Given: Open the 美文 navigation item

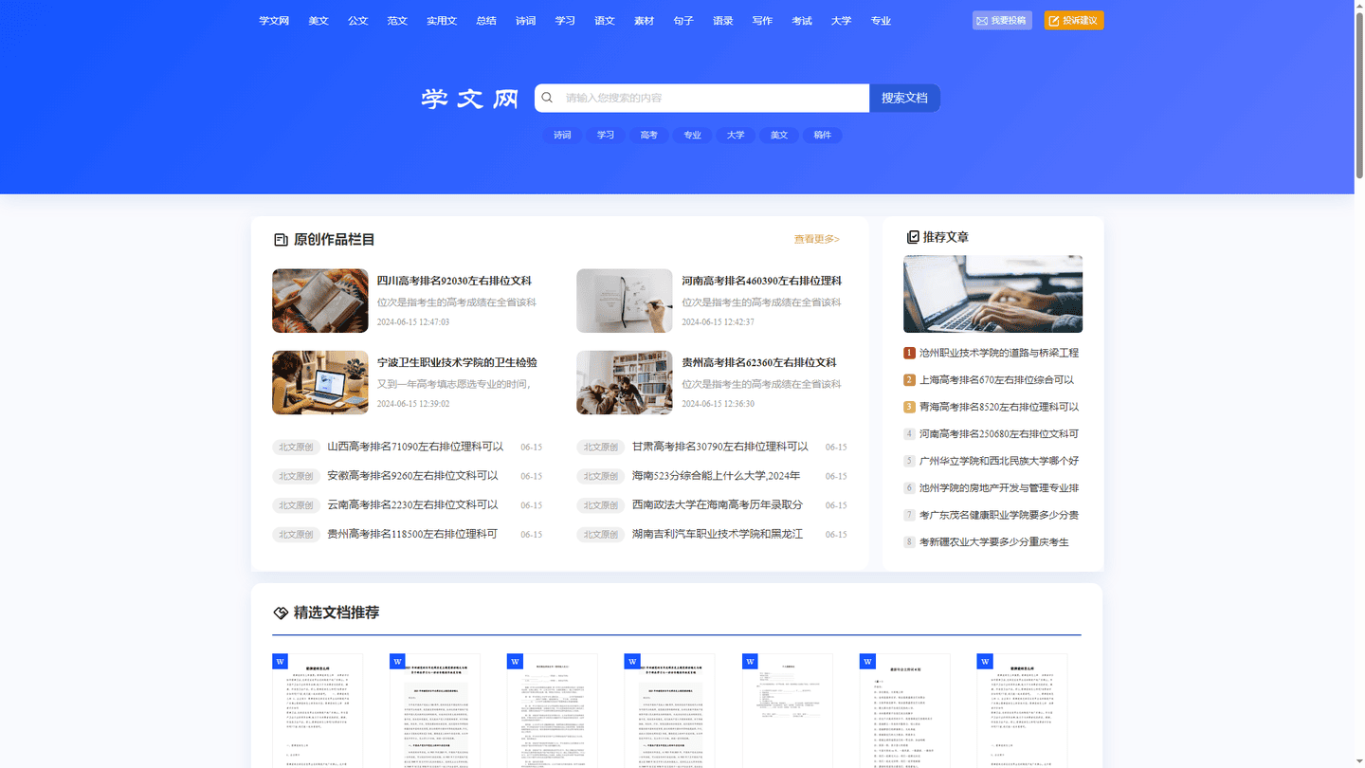Looking at the screenshot, I should pyautogui.click(x=318, y=21).
